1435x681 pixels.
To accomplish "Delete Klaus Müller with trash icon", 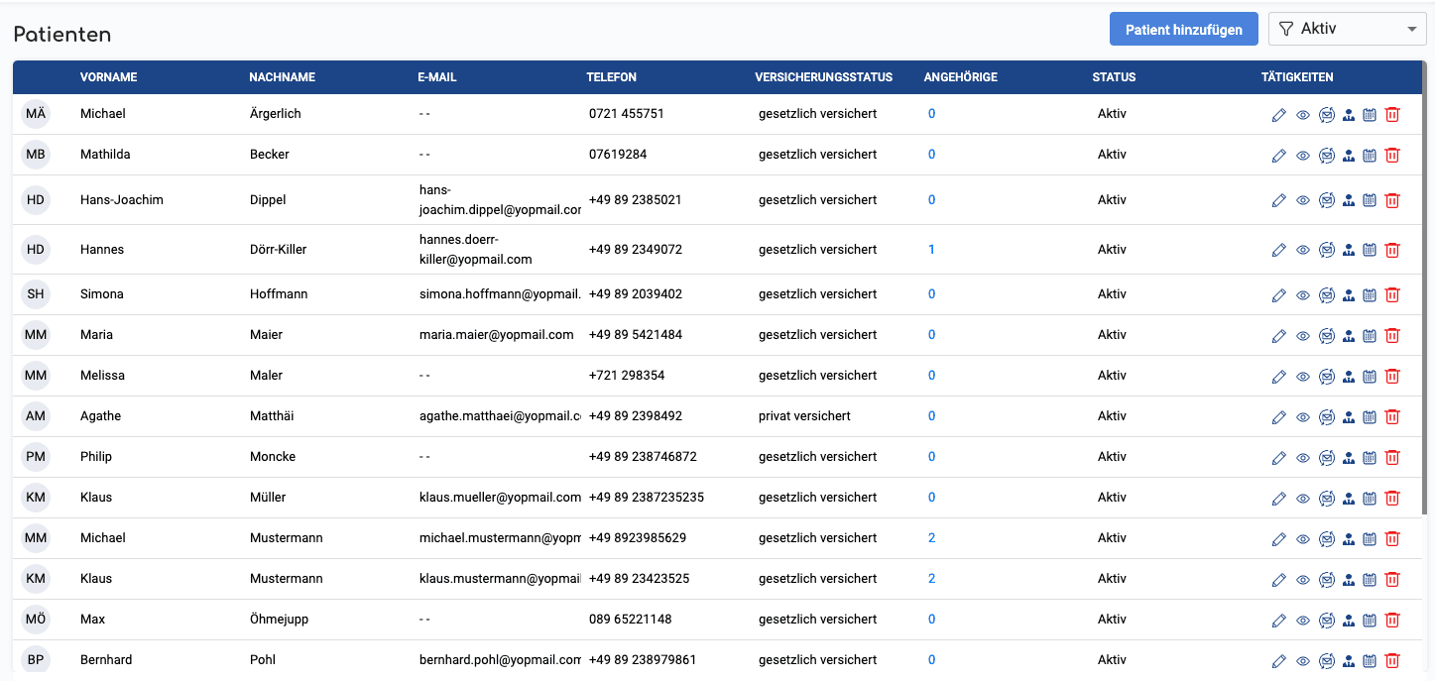I will [1392, 499].
